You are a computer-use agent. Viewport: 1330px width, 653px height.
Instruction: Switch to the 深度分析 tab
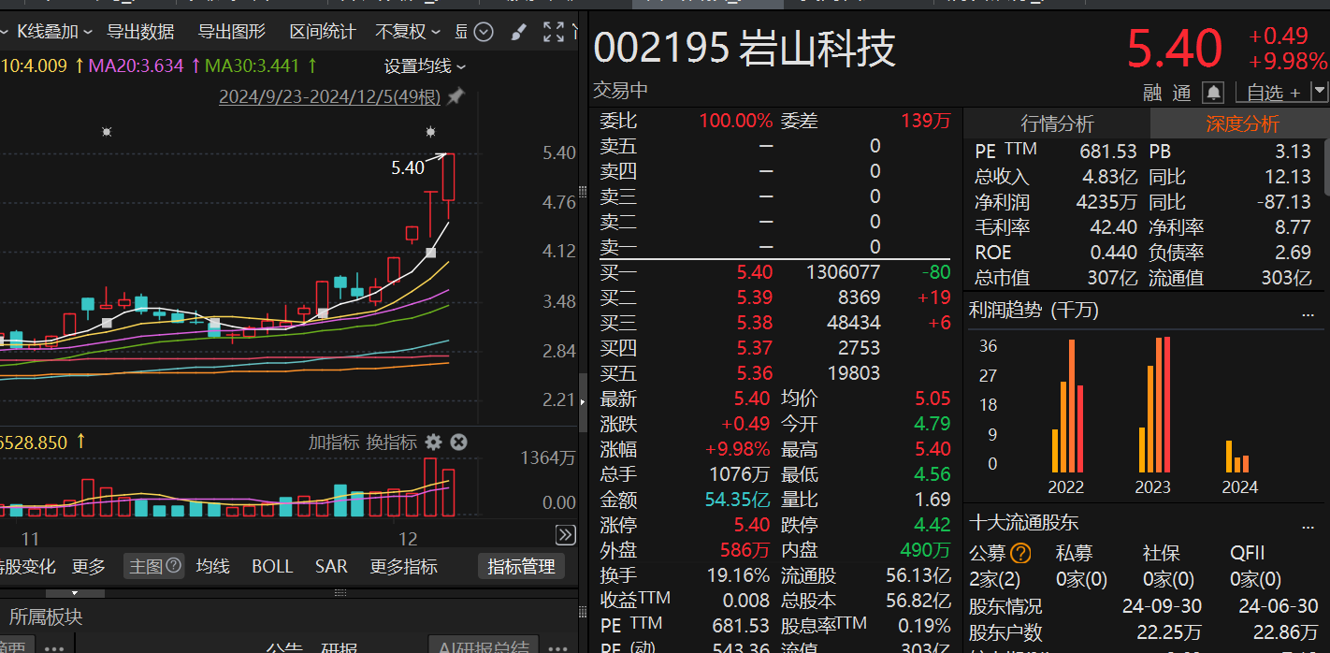coord(1239,124)
